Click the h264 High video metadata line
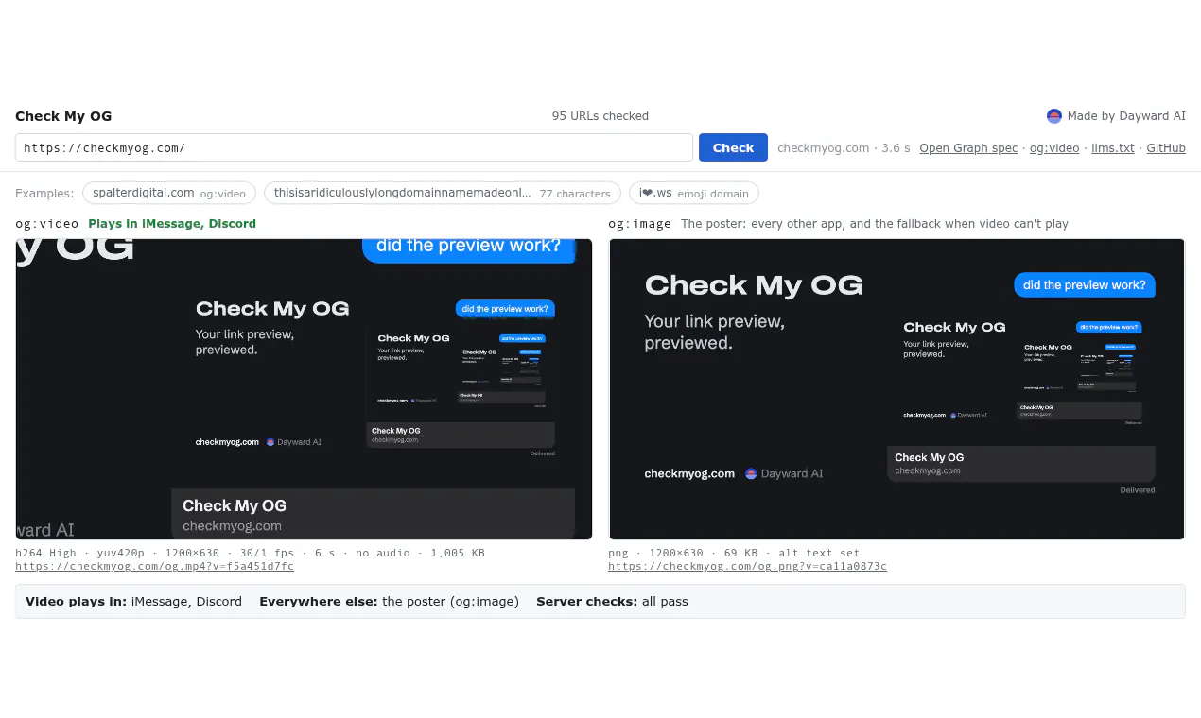 point(250,553)
